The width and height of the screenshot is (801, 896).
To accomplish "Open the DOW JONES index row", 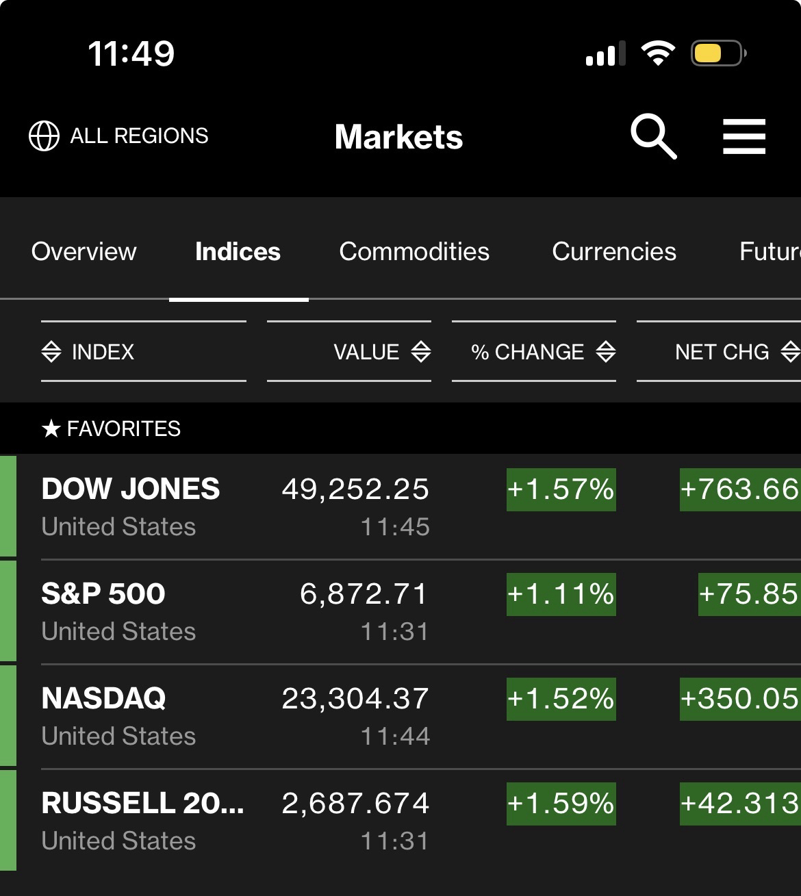I will (130, 490).
